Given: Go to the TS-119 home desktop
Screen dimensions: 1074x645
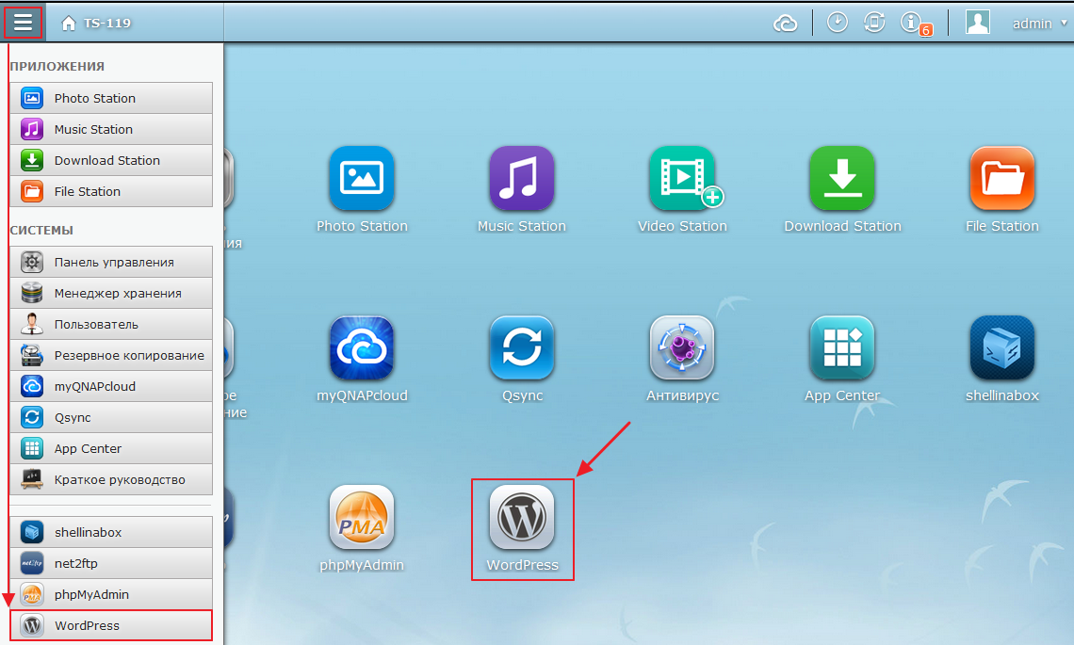Looking at the screenshot, I should pyautogui.click(x=96, y=24).
